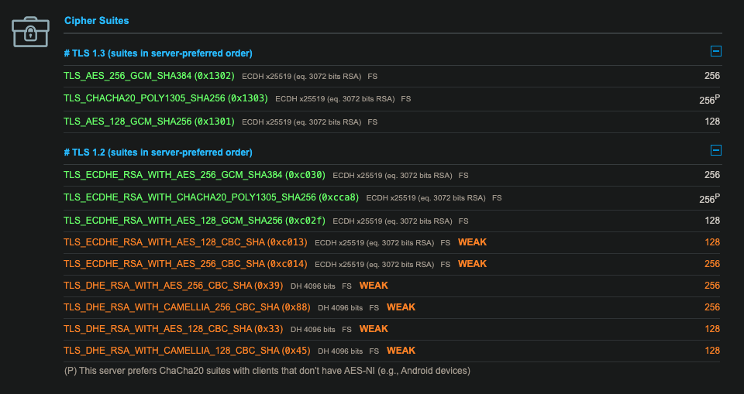744x394 pixels.
Task: Click TLS_DHE_RSA_WITH_CAMELLIA_256_CBC_SHA suite name
Action: [187, 307]
